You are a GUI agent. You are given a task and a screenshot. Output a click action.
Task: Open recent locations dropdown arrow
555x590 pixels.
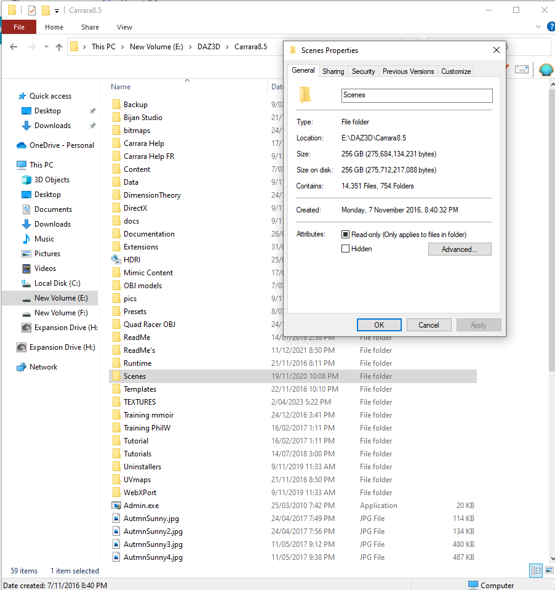tap(46, 47)
